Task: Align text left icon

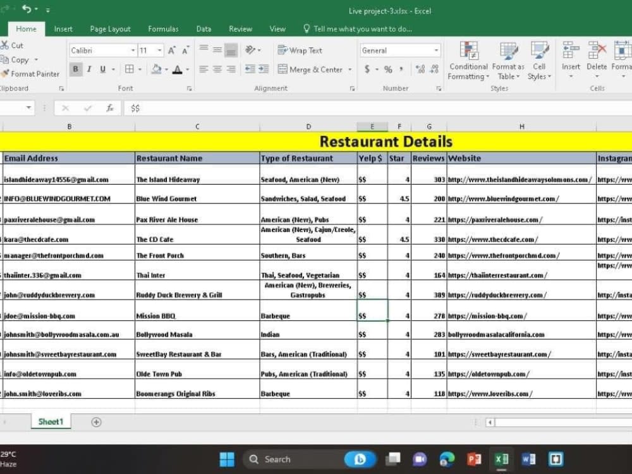Action: pos(204,70)
